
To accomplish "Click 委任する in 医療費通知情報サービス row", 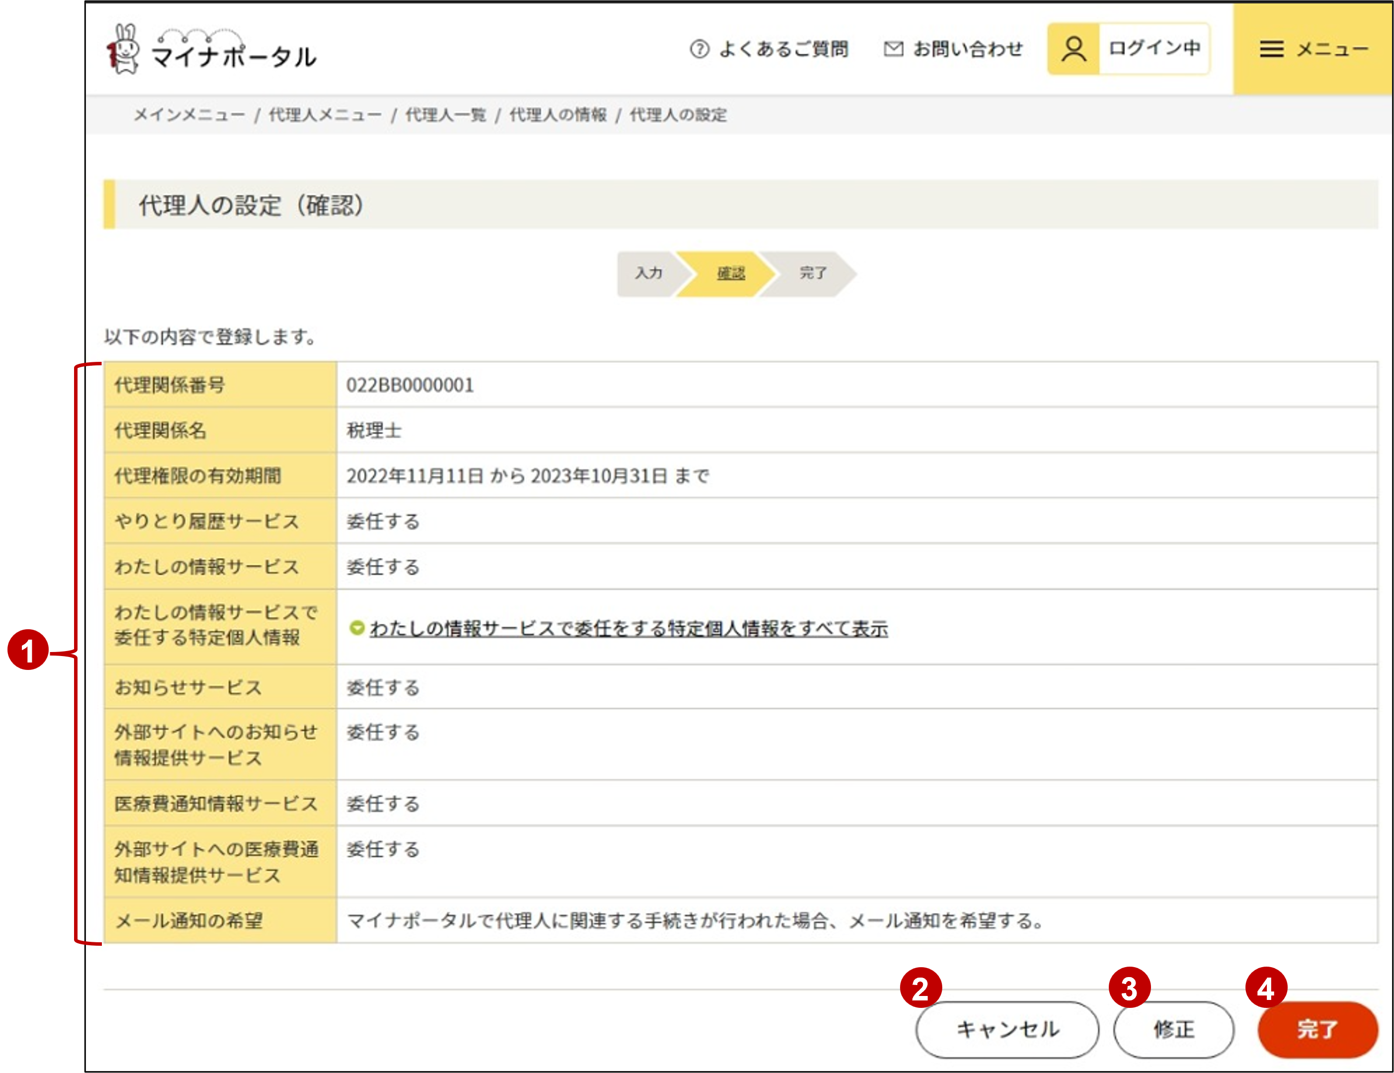I will click(383, 803).
